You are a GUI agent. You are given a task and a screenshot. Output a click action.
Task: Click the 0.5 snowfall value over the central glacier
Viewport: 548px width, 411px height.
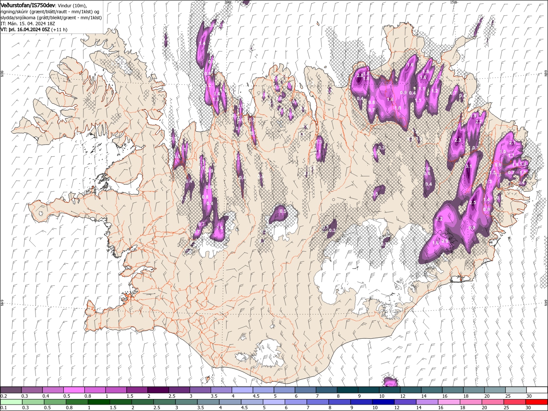[x=283, y=211]
